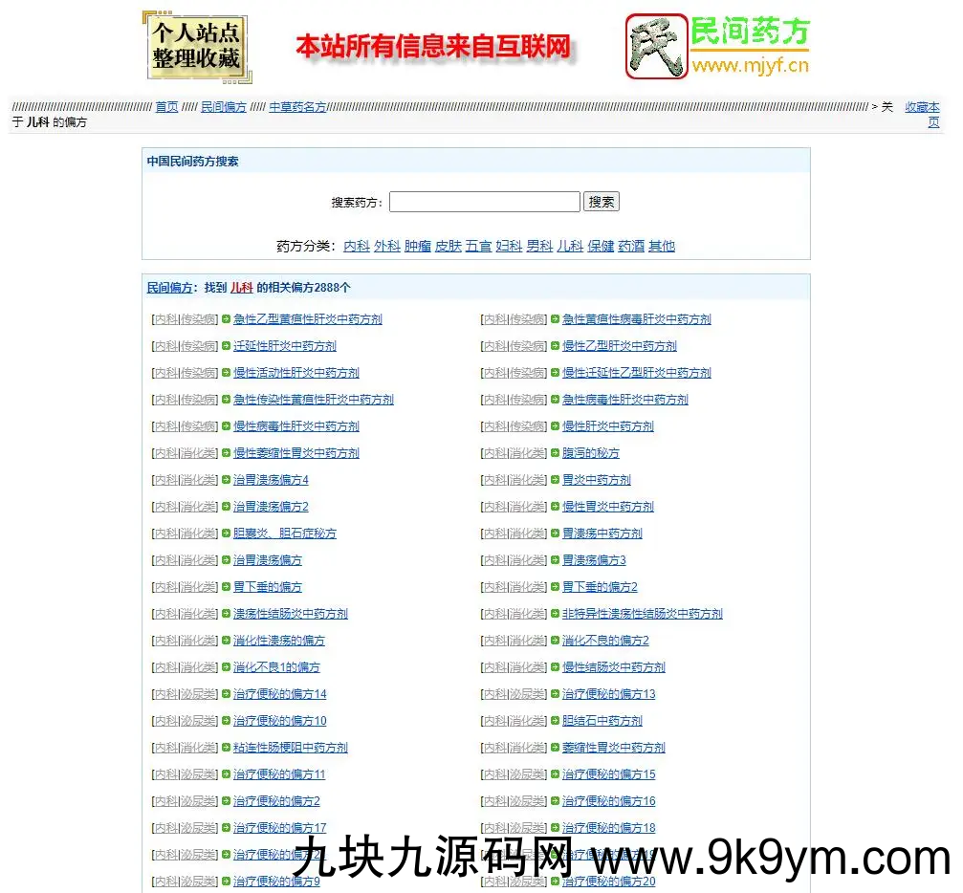Click green arrow icon beside 治胃溃疡偏方4

227,480
